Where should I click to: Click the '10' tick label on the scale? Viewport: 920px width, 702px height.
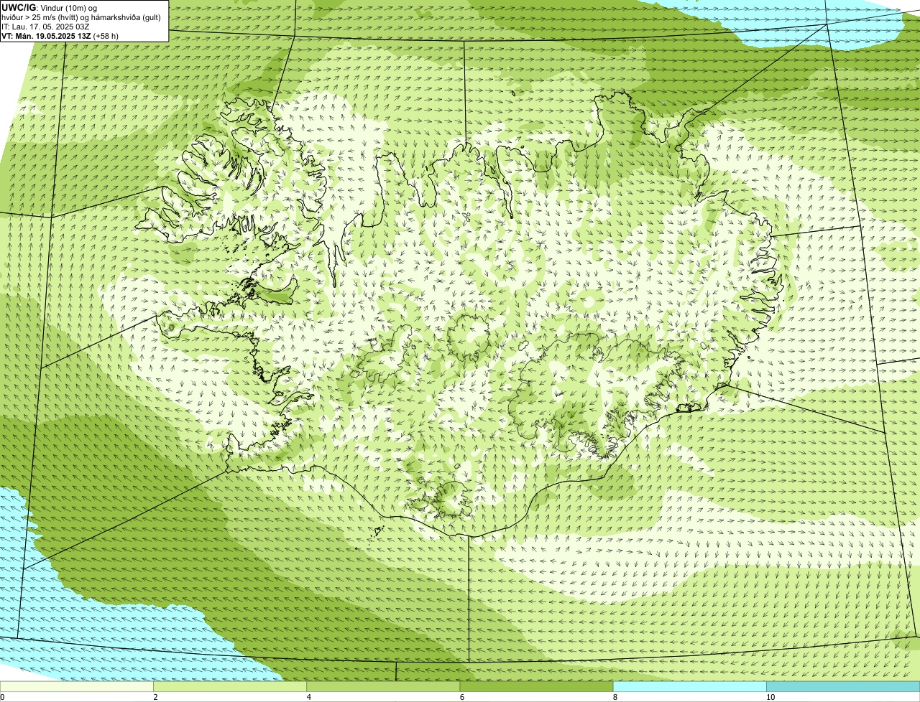(x=770, y=697)
